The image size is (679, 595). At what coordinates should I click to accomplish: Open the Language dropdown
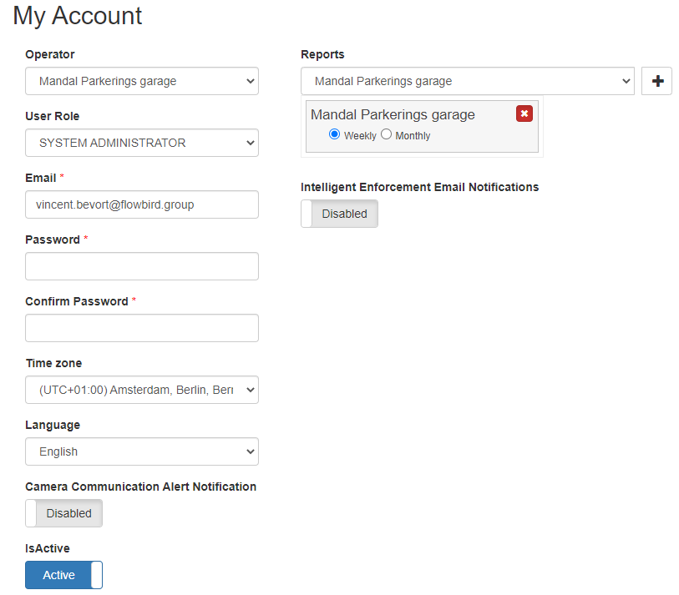142,451
